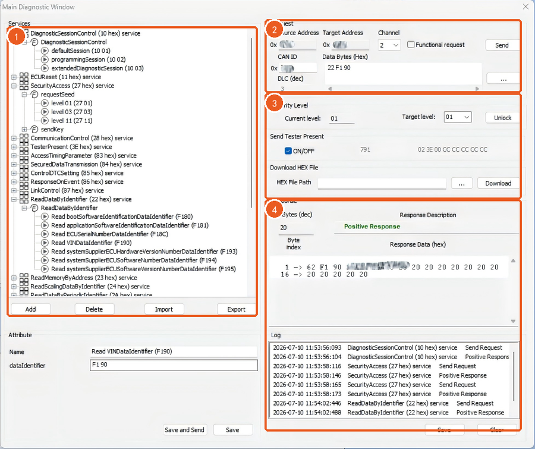Expand the CommunicationControl (28 hex) service node
This screenshot has height=449, width=535.
(14, 139)
